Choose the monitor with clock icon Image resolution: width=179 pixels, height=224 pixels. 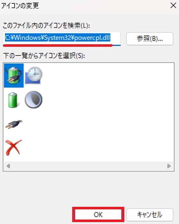34,75
